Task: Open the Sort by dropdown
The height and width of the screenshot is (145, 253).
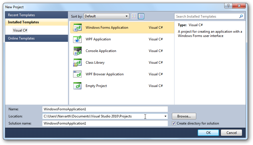Action: [x=107, y=16]
